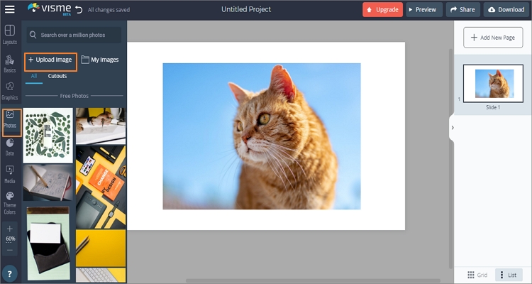
Task: Open the Data panel
Action: (10, 147)
